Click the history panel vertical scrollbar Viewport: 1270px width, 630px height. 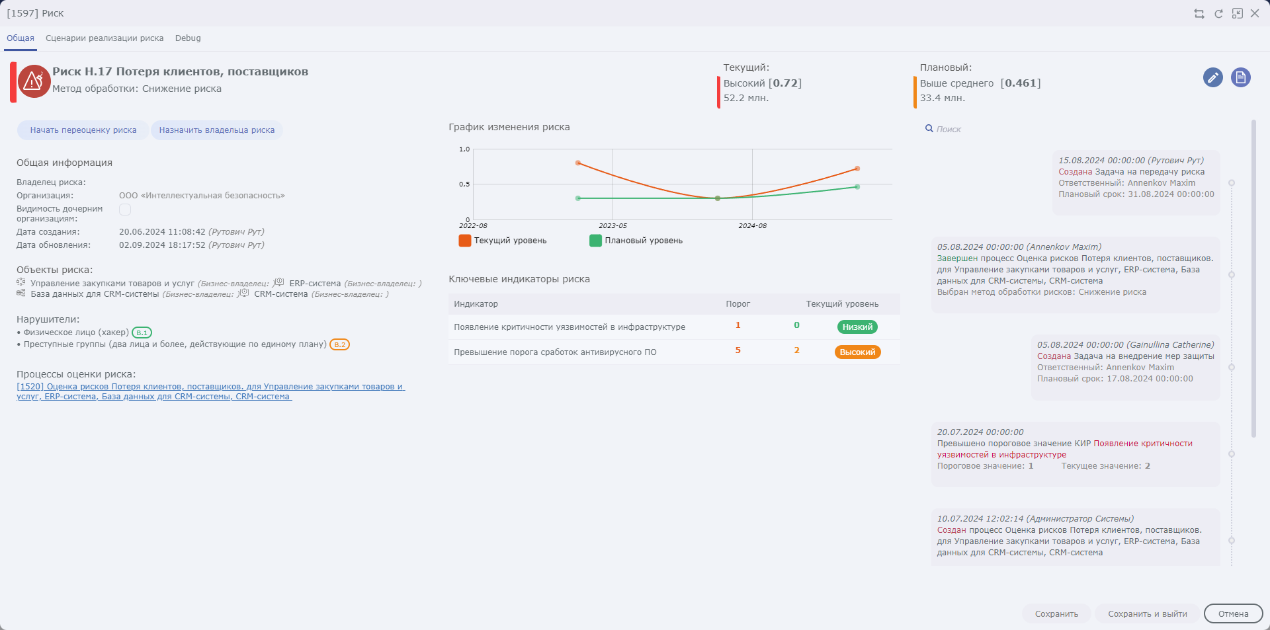1253,278
